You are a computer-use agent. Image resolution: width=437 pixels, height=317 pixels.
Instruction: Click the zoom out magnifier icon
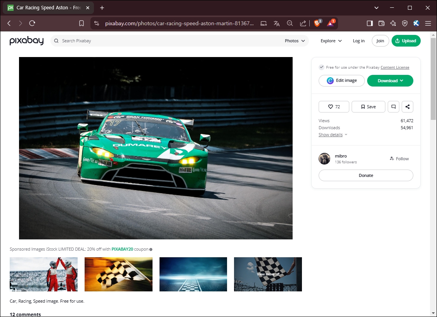pyautogui.click(x=290, y=23)
